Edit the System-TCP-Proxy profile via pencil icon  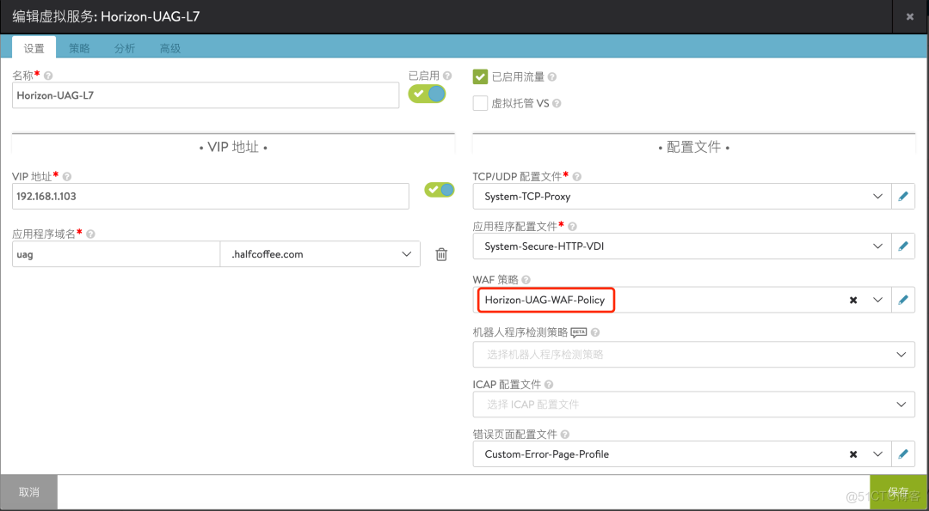[903, 196]
